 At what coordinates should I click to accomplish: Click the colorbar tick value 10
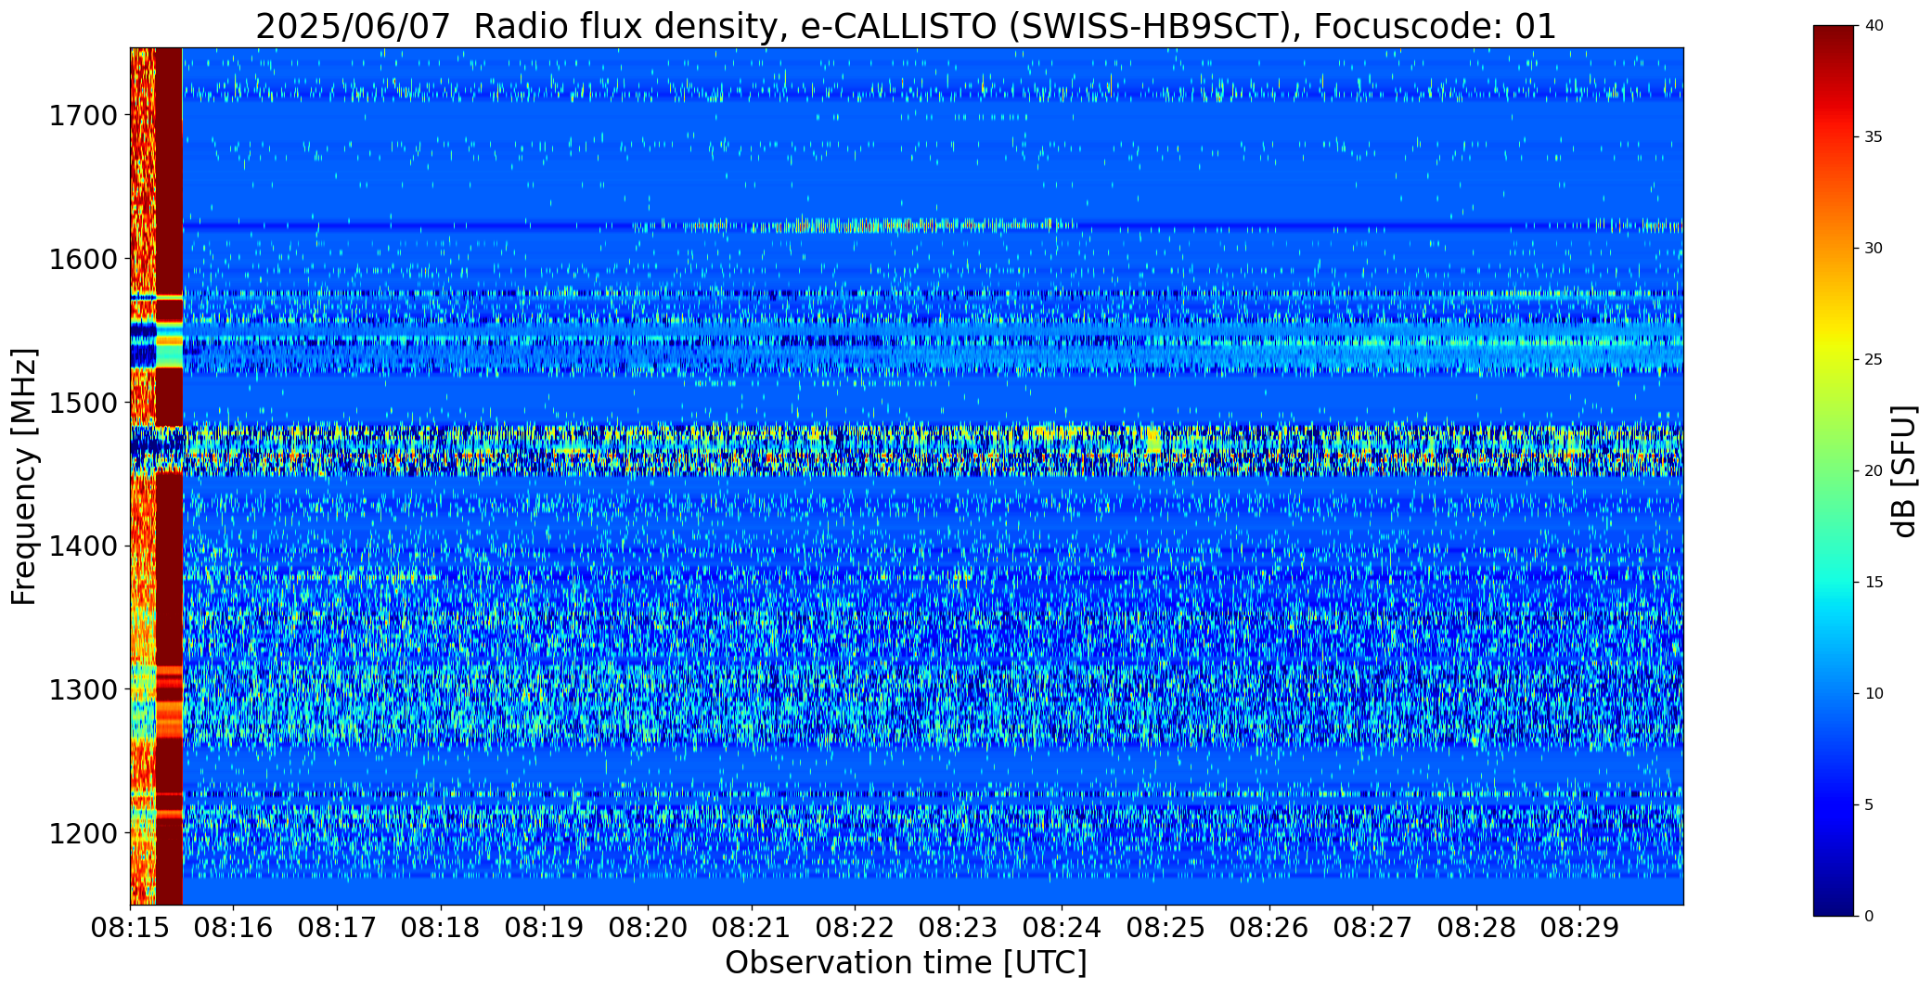1874,694
